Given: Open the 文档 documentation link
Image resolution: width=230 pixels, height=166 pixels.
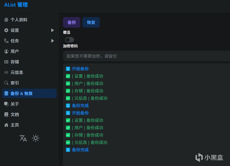Looking at the screenshot, I should [x=15, y=114].
